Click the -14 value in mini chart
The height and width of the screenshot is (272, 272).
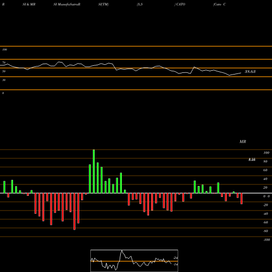(175, 264)
